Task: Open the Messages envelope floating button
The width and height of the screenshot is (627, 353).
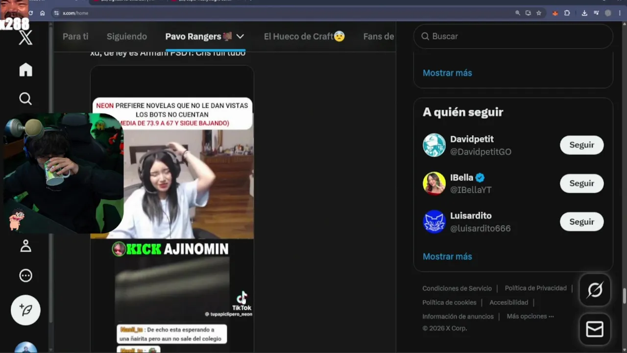Action: [x=595, y=329]
